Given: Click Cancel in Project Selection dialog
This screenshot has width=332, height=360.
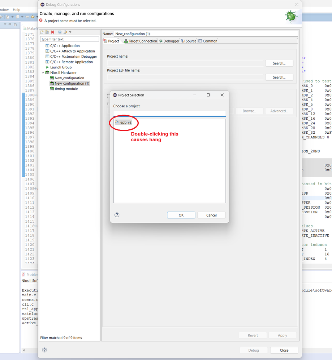Looking at the screenshot, I should pos(211,215).
